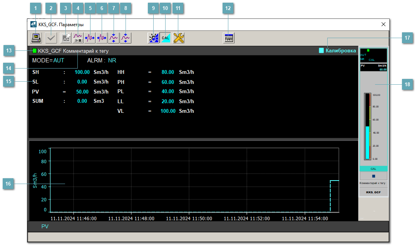Open settings with the wrench tools icon
Screen dimensions: 417x246
point(178,38)
